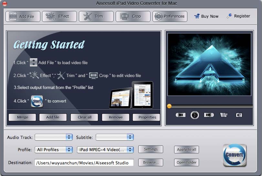262x176 pixels.
Task: Click the orange playback seek slider handle
Action: pyautogui.click(x=169, y=106)
